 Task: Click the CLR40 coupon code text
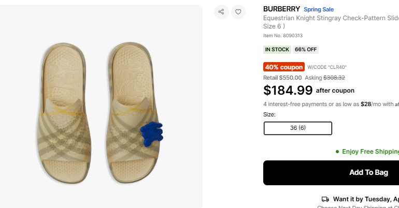click(x=327, y=67)
